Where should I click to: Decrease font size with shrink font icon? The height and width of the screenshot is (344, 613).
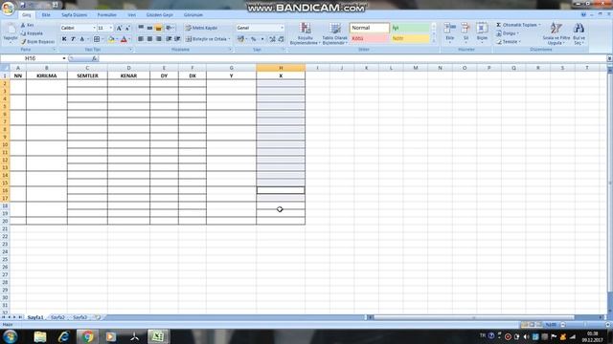[127, 28]
